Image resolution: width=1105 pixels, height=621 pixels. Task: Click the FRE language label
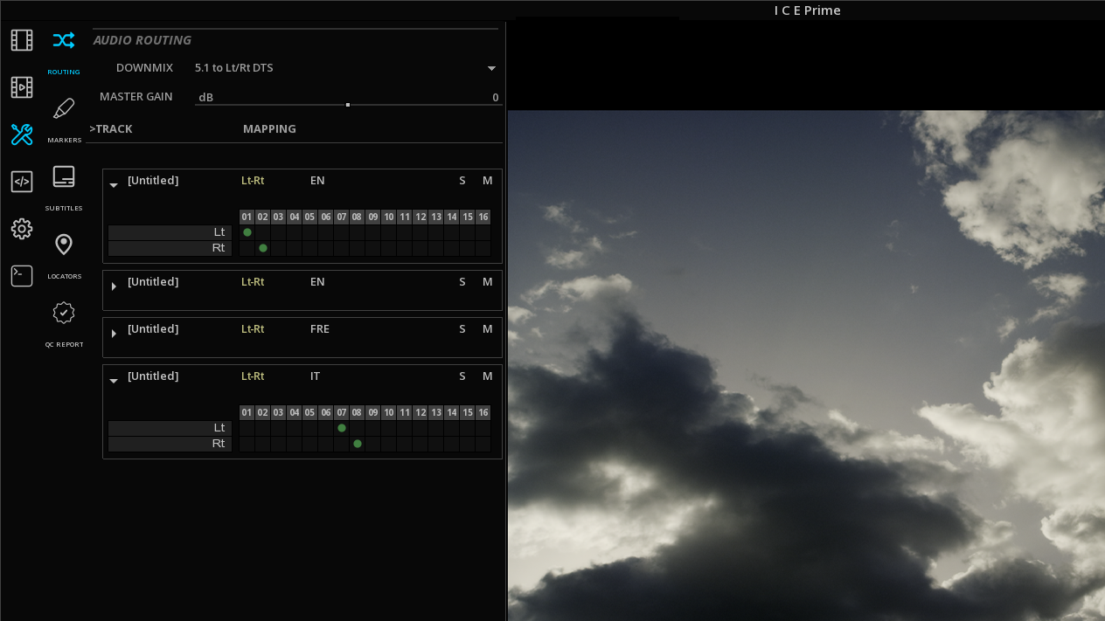pos(320,329)
